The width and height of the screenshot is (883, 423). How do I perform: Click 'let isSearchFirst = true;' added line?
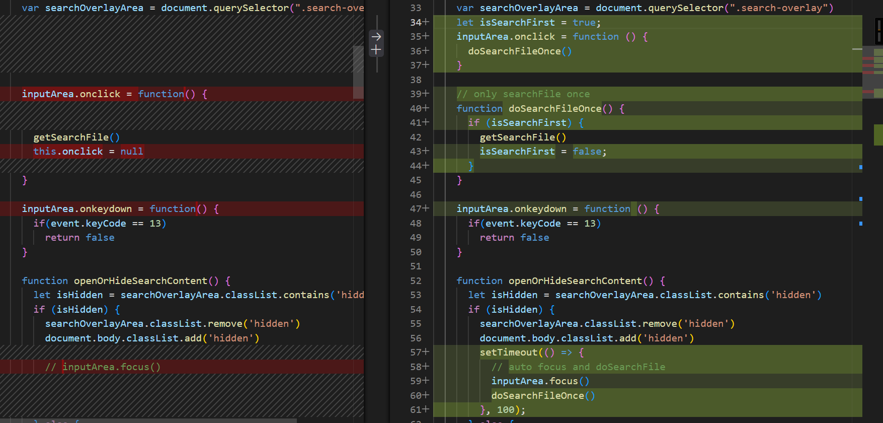coord(528,22)
